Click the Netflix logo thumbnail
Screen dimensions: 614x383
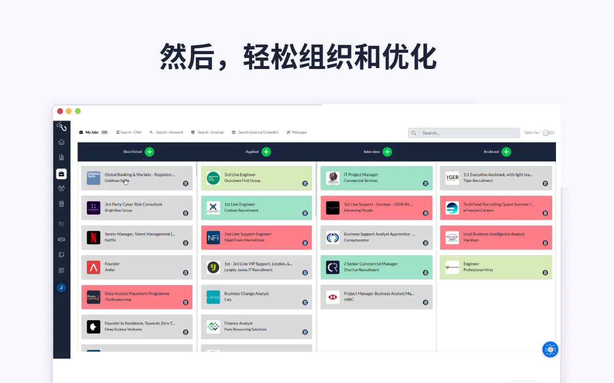[94, 237]
